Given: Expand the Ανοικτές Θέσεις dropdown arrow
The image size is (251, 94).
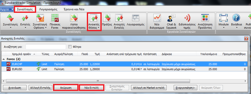Looking at the screenshot, I should click(99, 28).
